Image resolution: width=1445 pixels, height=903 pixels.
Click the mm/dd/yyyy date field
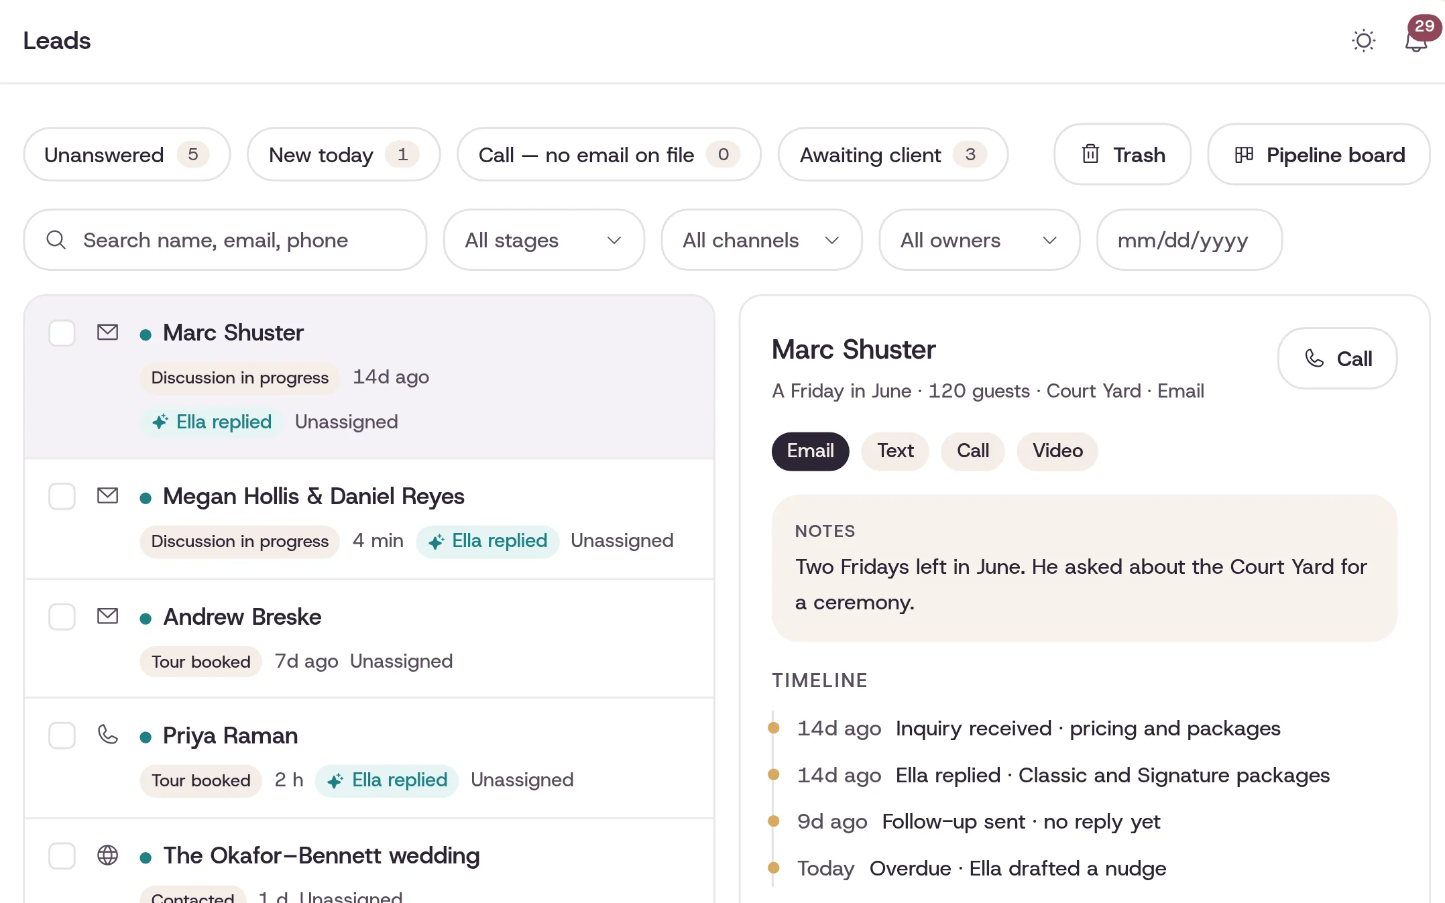1190,240
